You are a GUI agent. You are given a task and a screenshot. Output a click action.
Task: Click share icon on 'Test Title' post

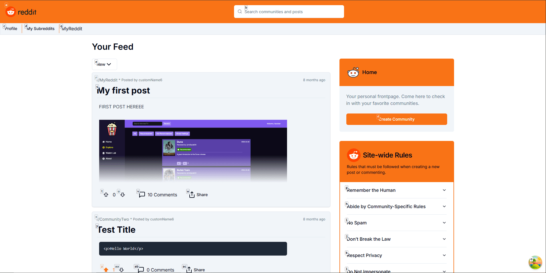(189, 270)
